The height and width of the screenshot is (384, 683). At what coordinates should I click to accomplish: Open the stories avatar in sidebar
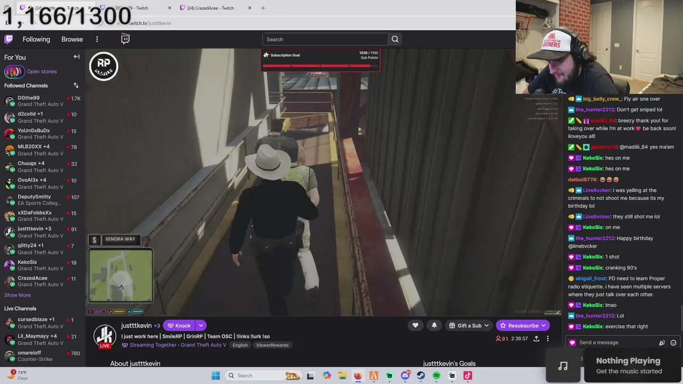coord(14,71)
